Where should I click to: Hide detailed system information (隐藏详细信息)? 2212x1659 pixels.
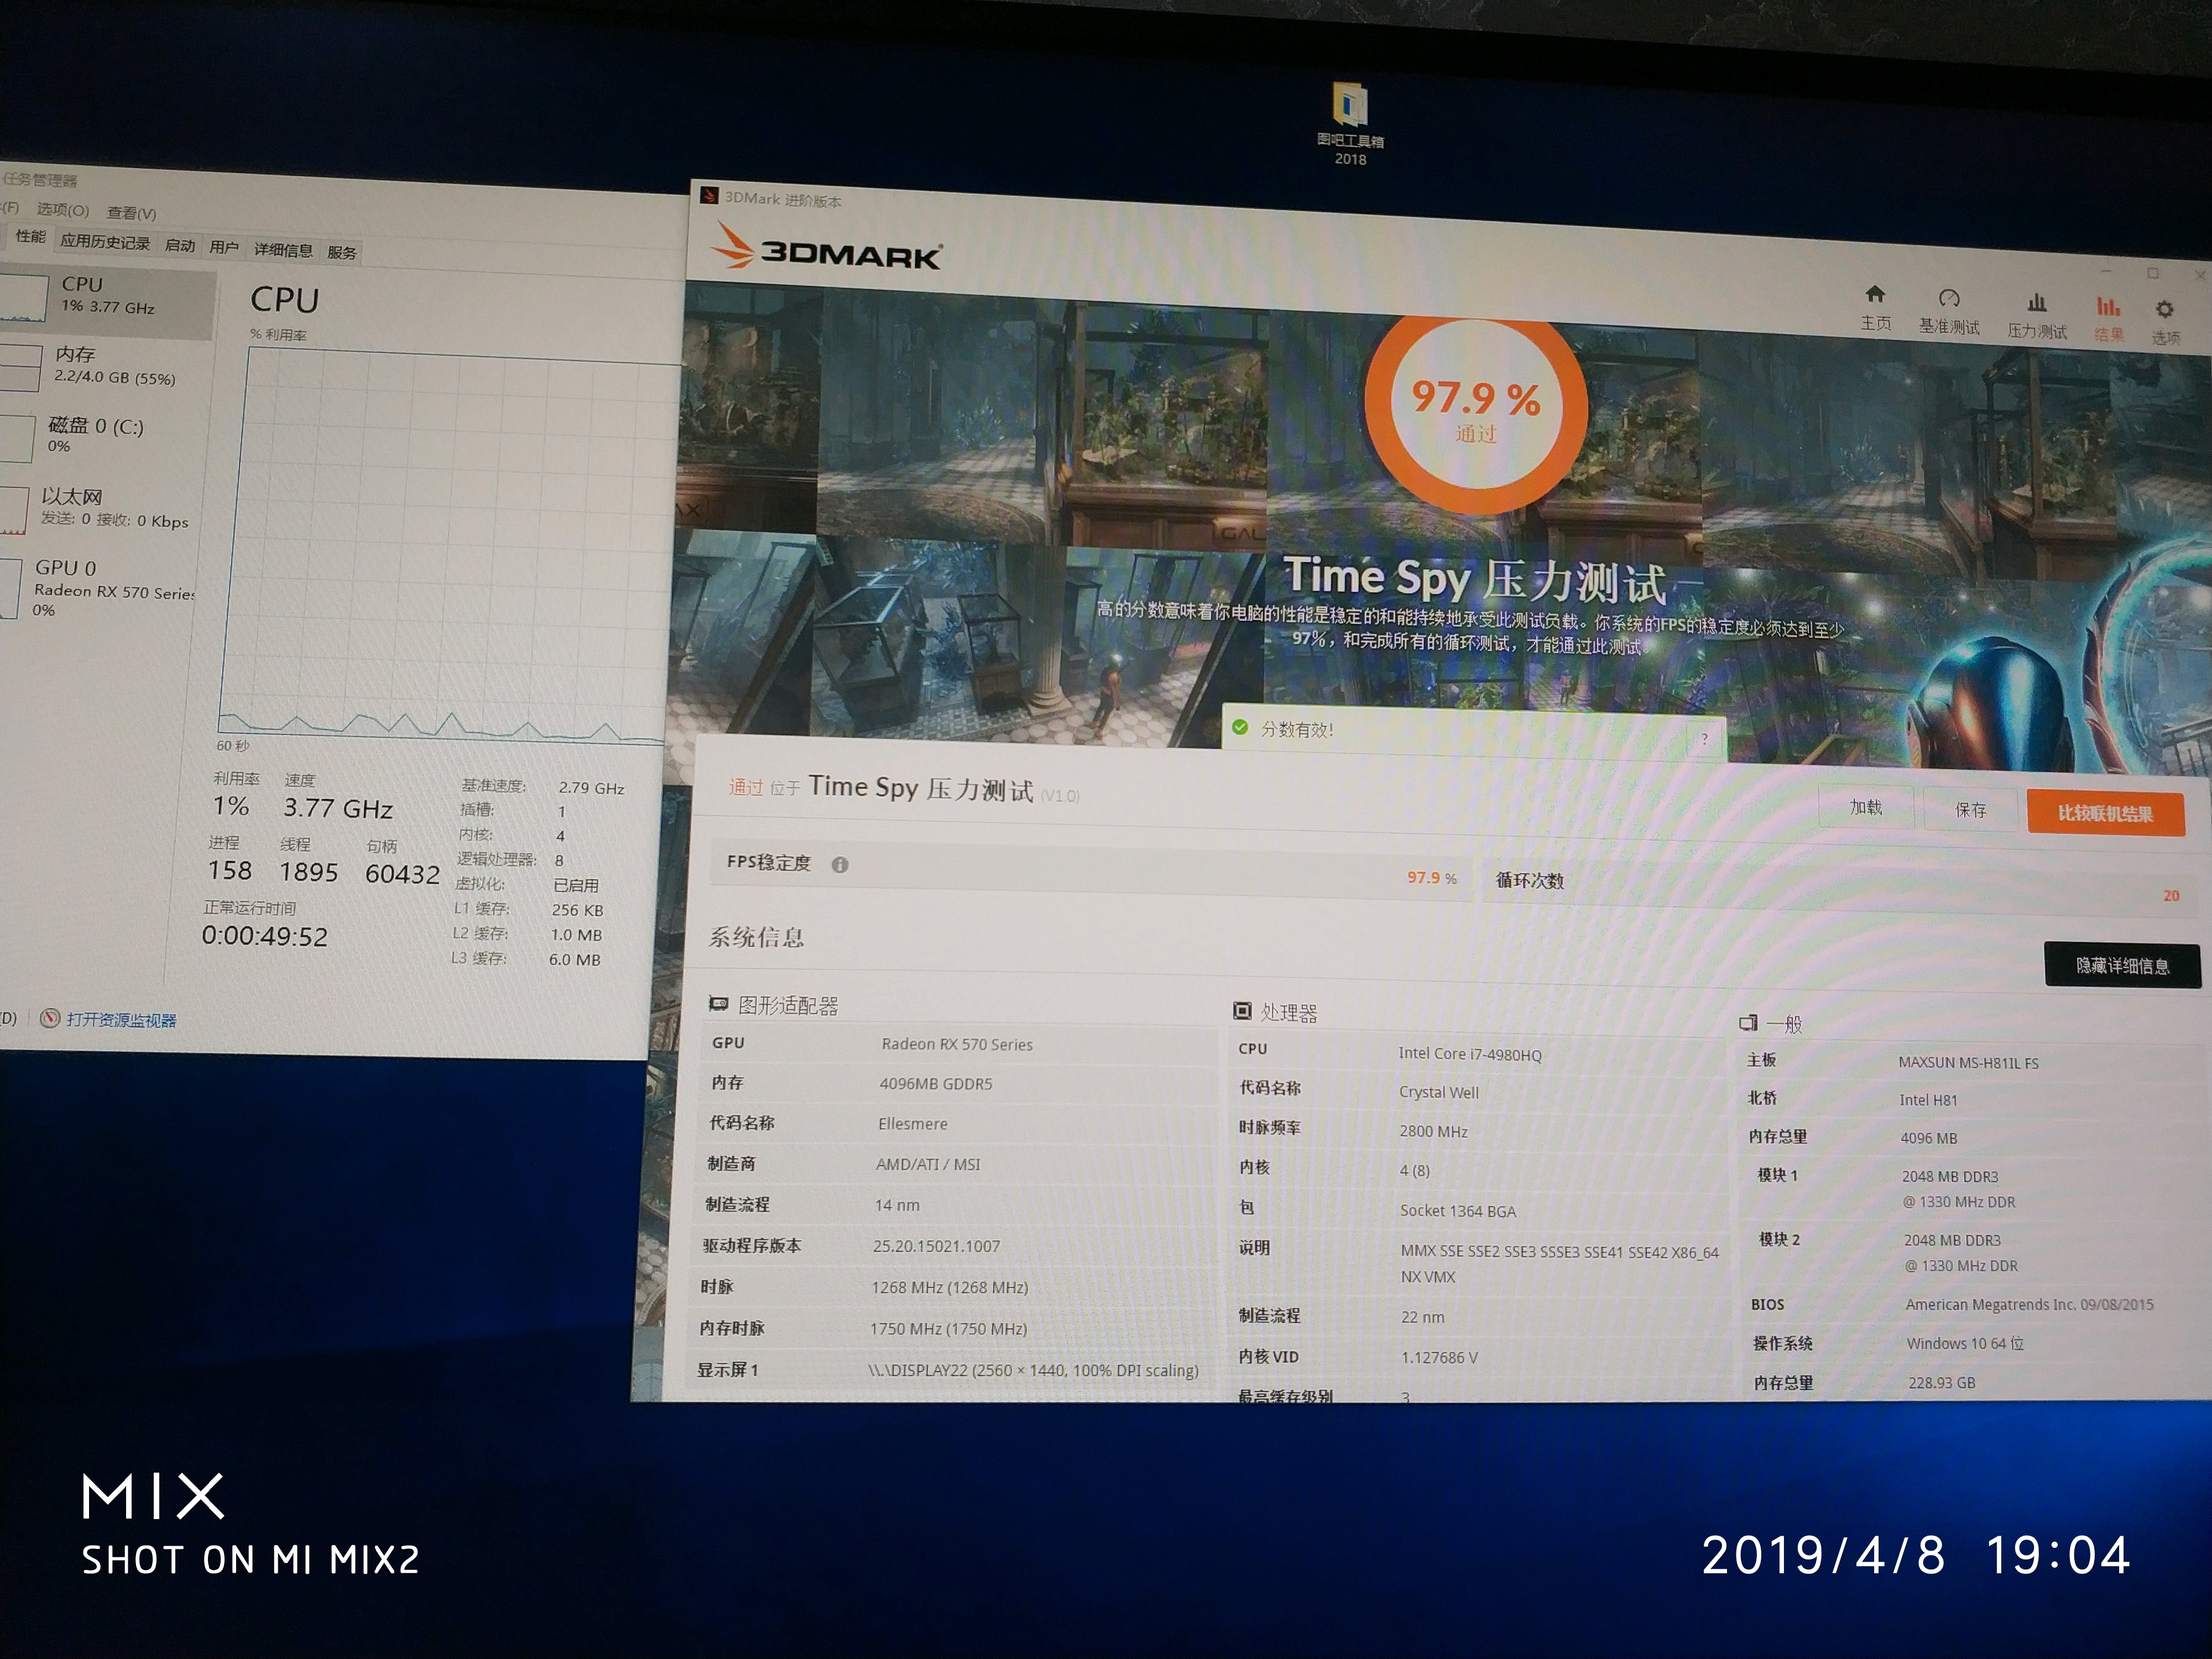pyautogui.click(x=2122, y=965)
